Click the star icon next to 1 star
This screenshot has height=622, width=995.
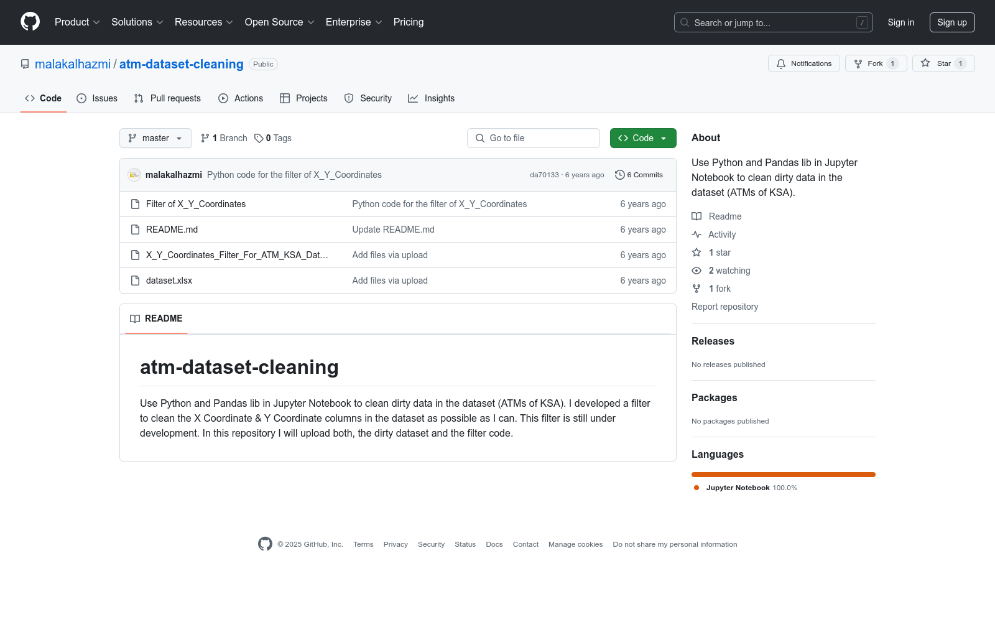696,253
